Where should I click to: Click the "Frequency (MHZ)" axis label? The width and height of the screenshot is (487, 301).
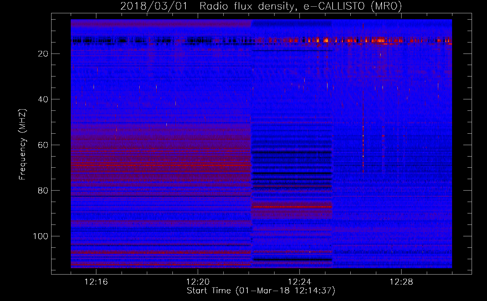click(x=23, y=144)
